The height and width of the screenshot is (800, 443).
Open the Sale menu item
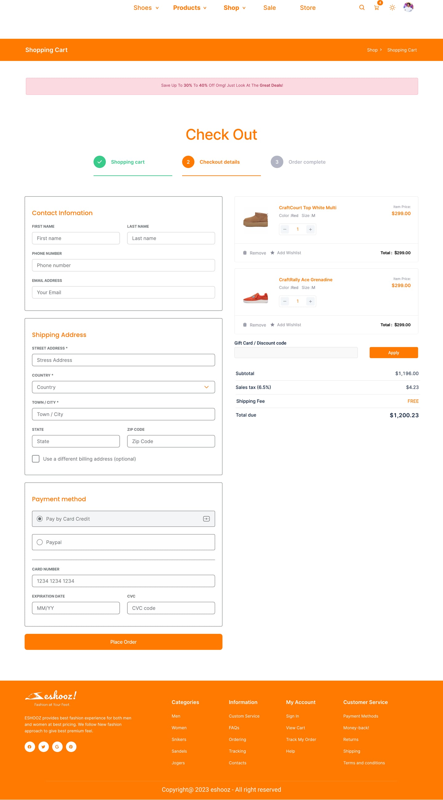(x=269, y=8)
